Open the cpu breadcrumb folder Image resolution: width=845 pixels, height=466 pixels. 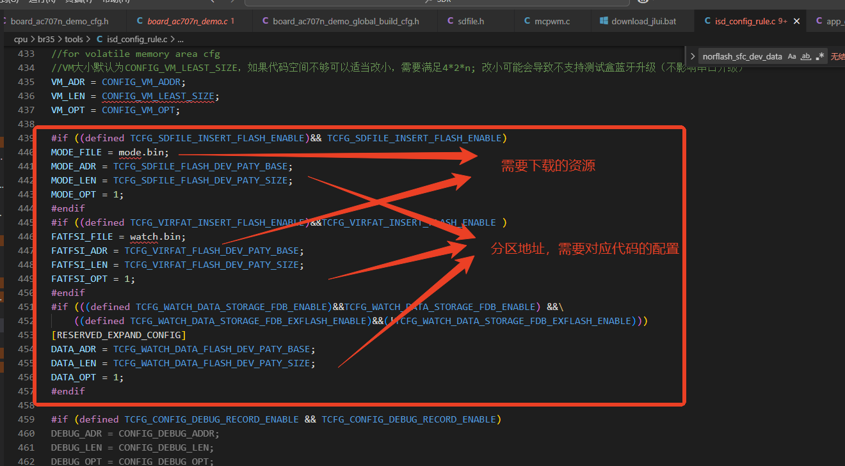click(x=20, y=40)
